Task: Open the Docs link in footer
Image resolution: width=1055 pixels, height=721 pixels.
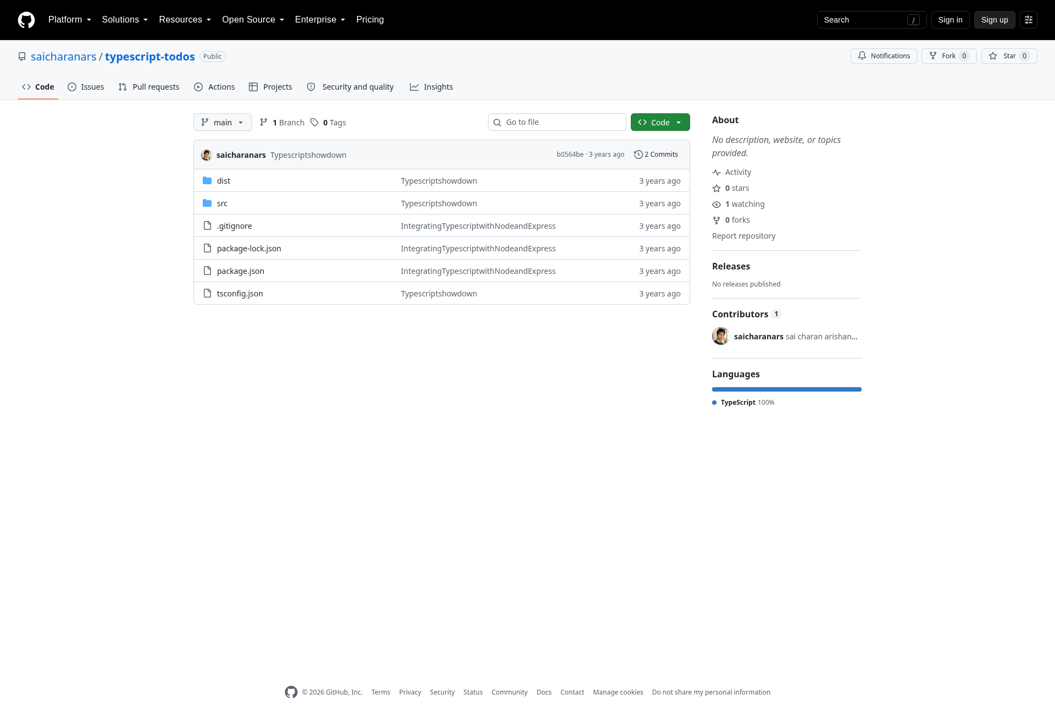Action: click(x=544, y=692)
